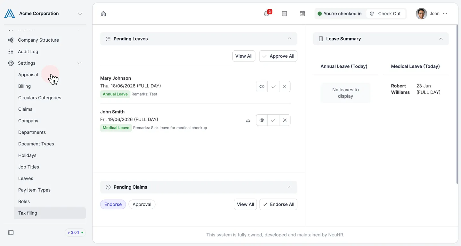Viewport: 461px width, 246px height.
Task: Open Departments settings
Action: 50,132
